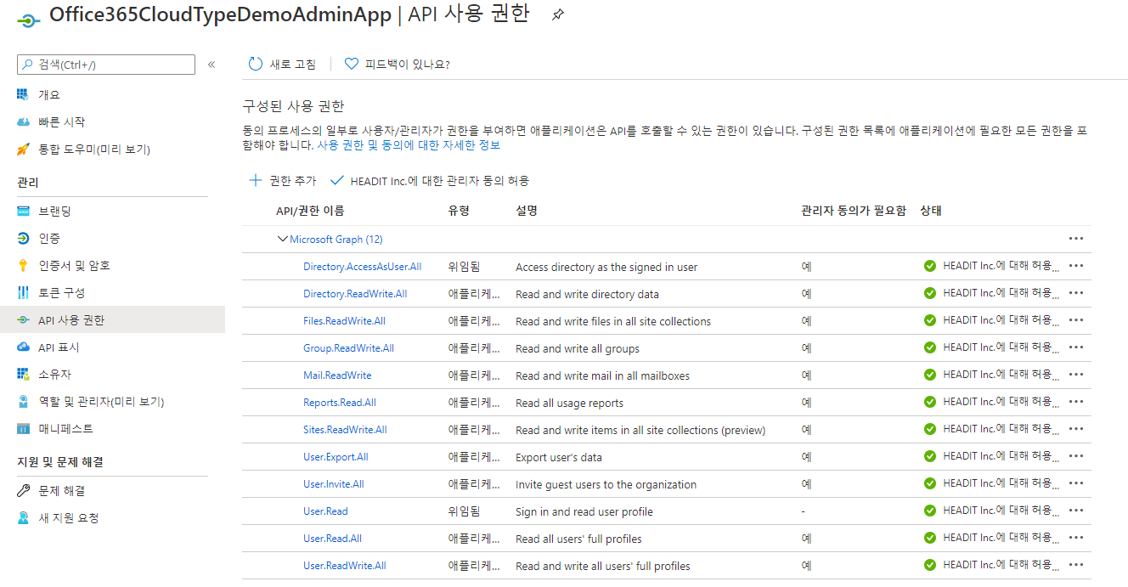Click the 상태 column header
The height and width of the screenshot is (587, 1128).
[931, 211]
